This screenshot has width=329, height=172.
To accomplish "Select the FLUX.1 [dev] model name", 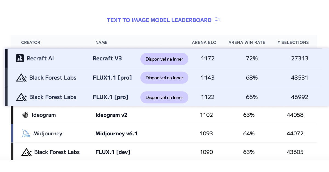I will point(113,152).
